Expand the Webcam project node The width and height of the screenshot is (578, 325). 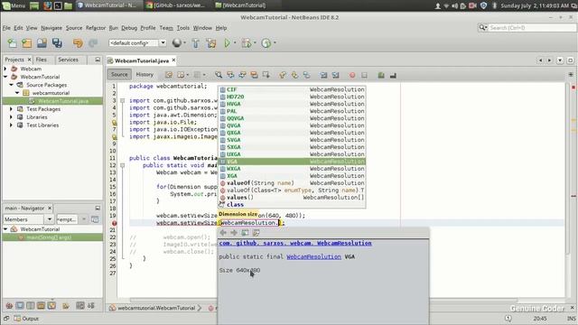5,69
